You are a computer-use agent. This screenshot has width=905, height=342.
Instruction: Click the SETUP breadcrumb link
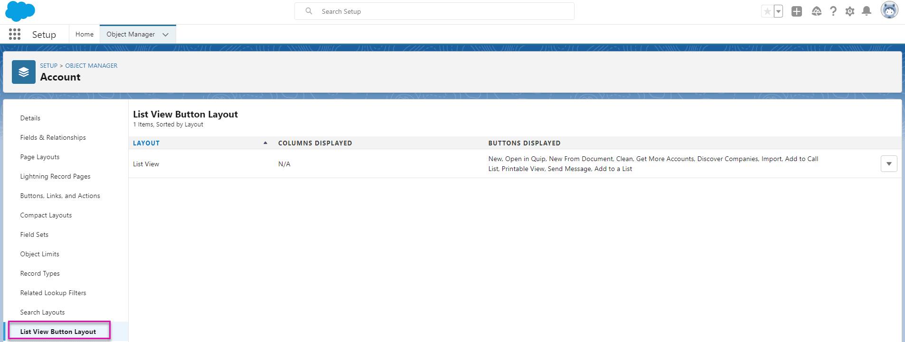click(x=48, y=66)
